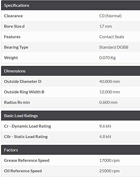This screenshot has height=177, width=140.
Task: Select the Weight label
Action: point(11,58)
